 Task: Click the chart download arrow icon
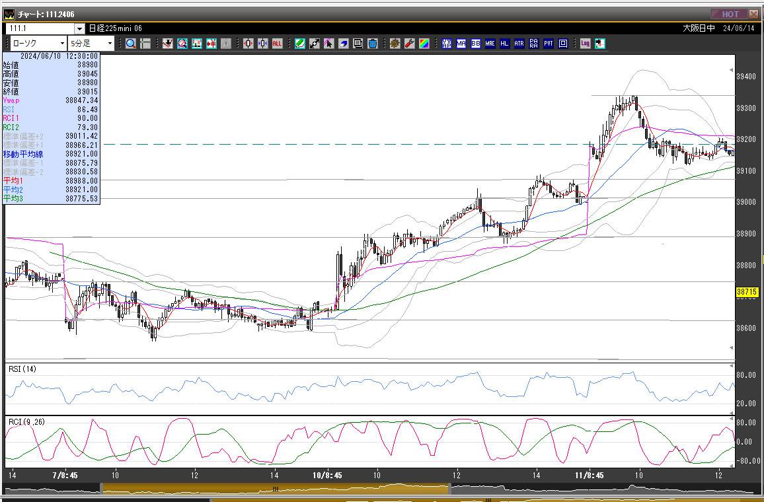(168, 44)
